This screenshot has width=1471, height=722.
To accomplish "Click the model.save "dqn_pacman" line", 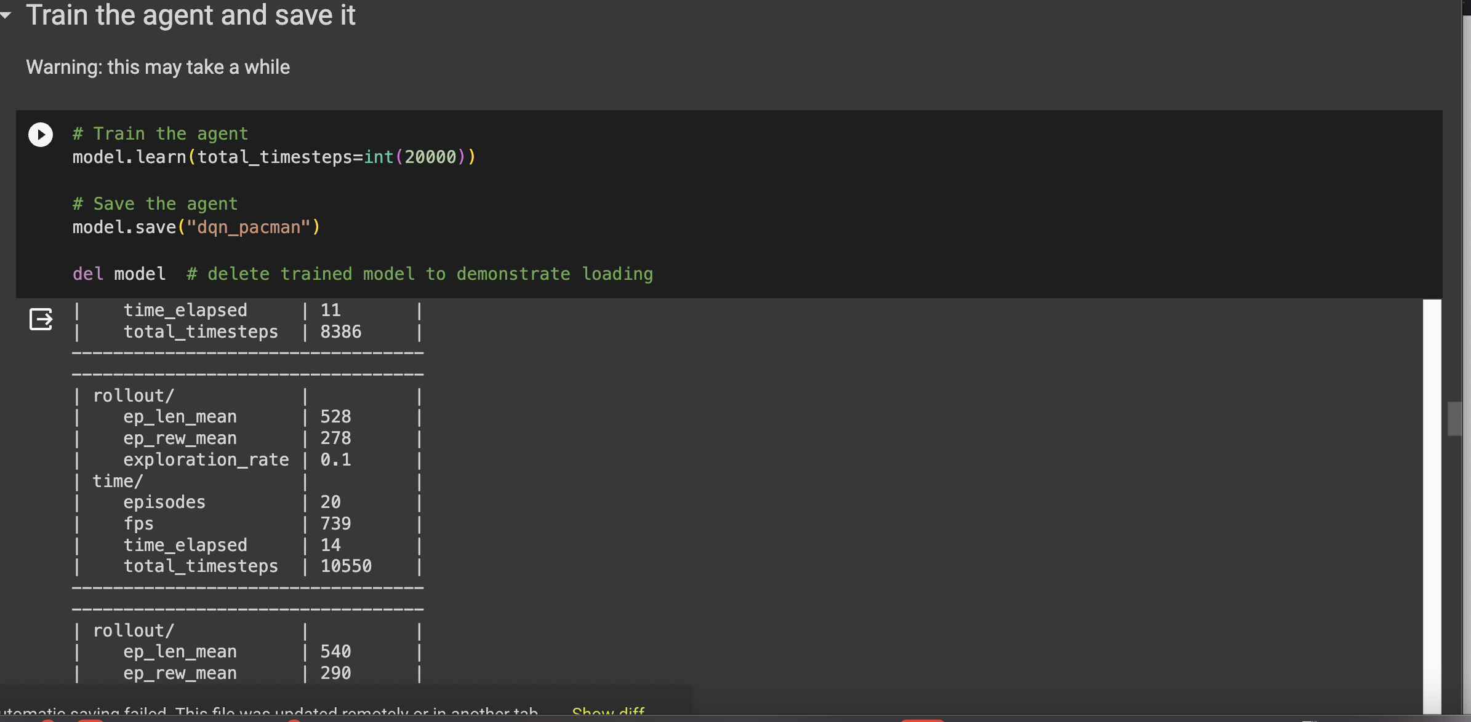I will pyautogui.click(x=196, y=228).
